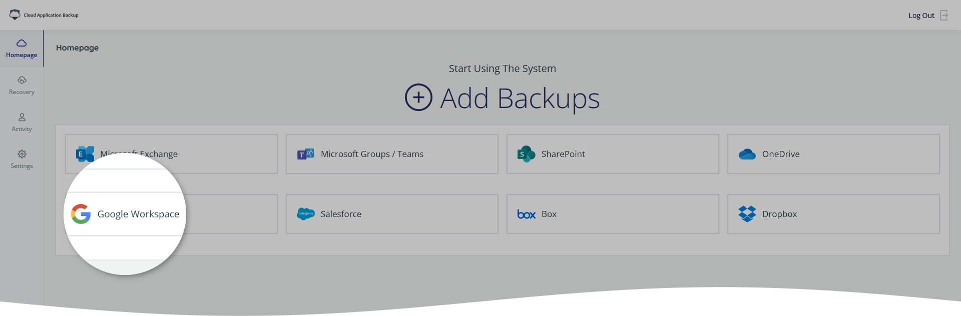This screenshot has height=316, width=961.
Task: Open the Recovery sidebar item
Action: click(x=22, y=85)
